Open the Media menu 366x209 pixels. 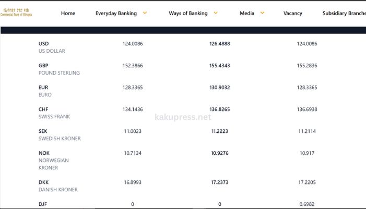247,13
